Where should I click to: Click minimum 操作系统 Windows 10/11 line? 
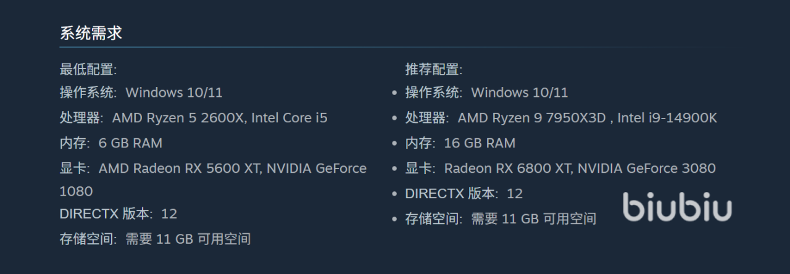click(x=141, y=93)
